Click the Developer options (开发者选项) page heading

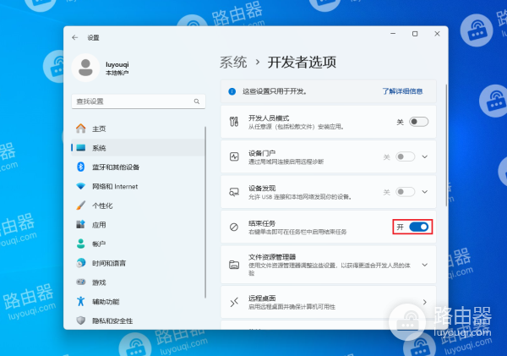[302, 62]
